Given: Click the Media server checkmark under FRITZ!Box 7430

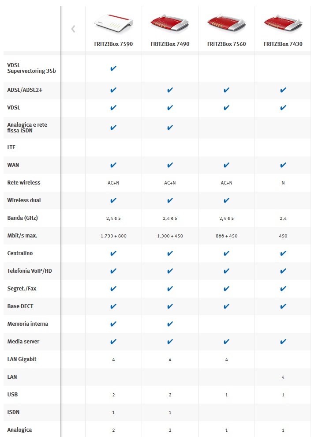Looking at the screenshot, I should click(283, 342).
